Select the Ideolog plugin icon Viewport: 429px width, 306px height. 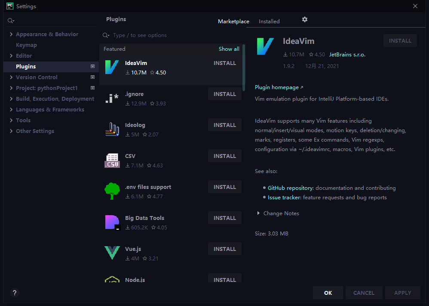coord(112,129)
